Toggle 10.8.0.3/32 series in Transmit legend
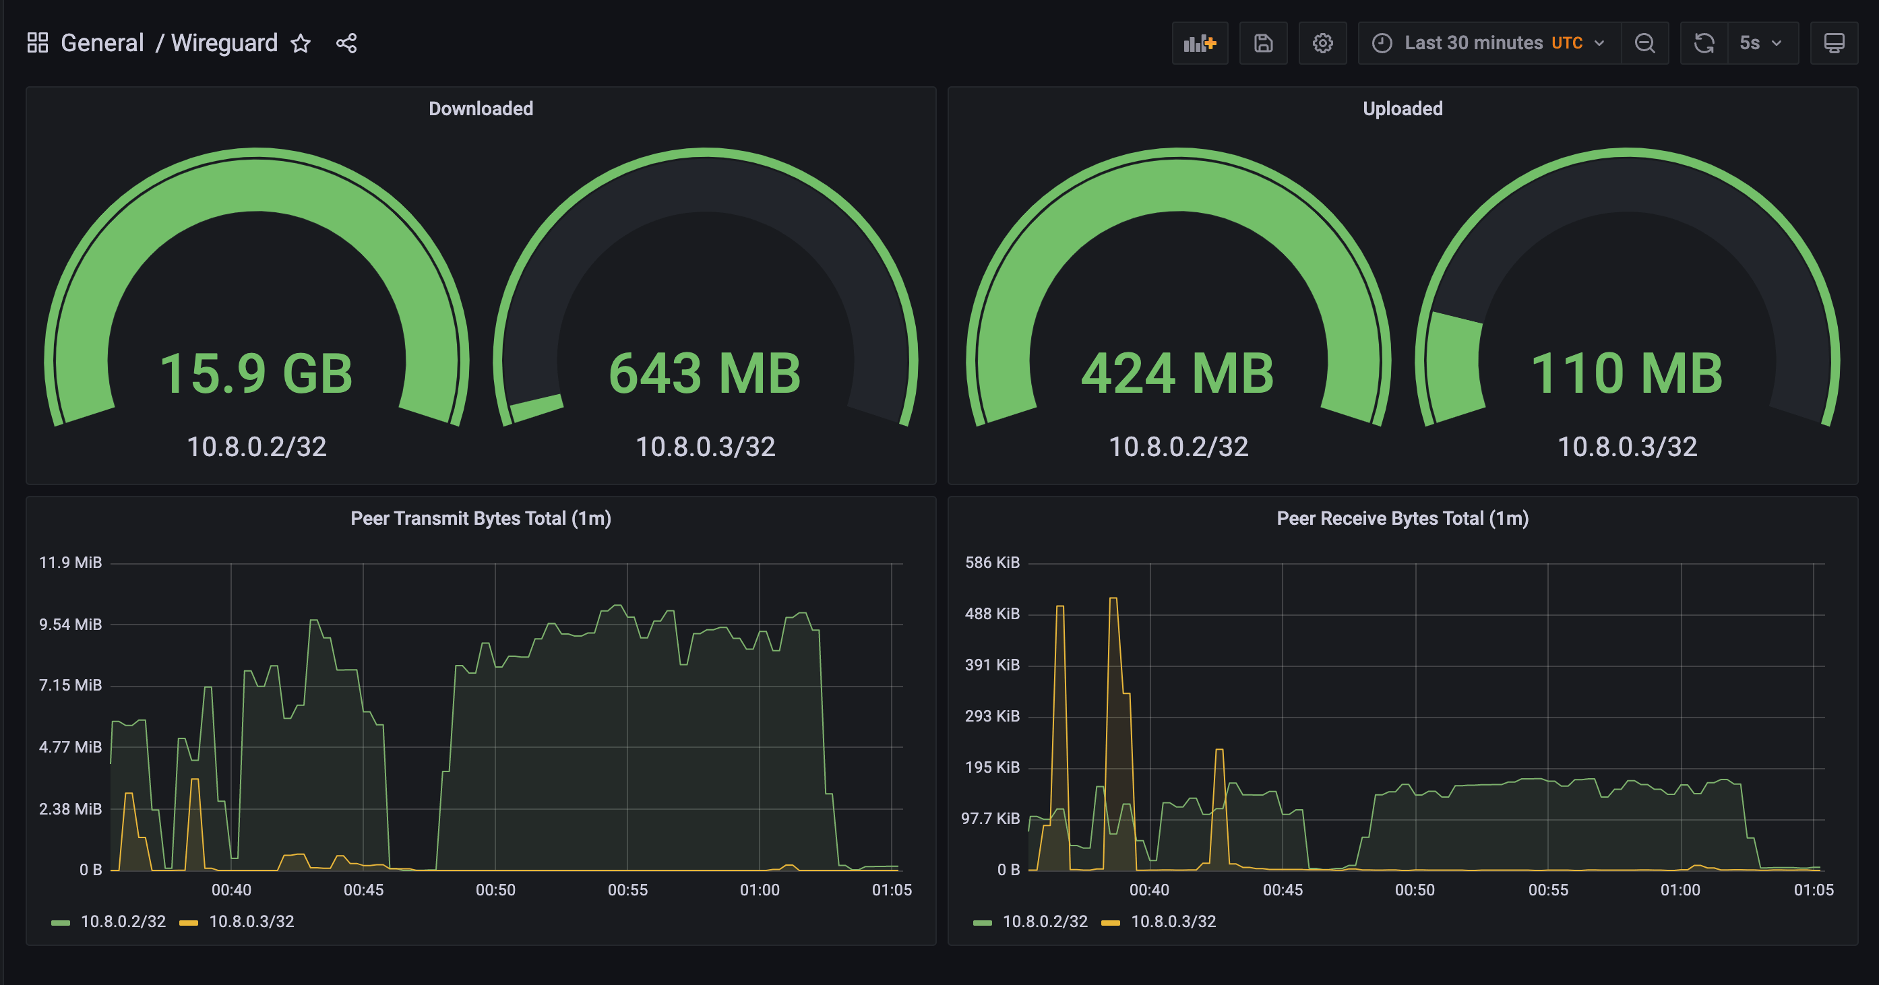1879x985 pixels. [x=251, y=922]
